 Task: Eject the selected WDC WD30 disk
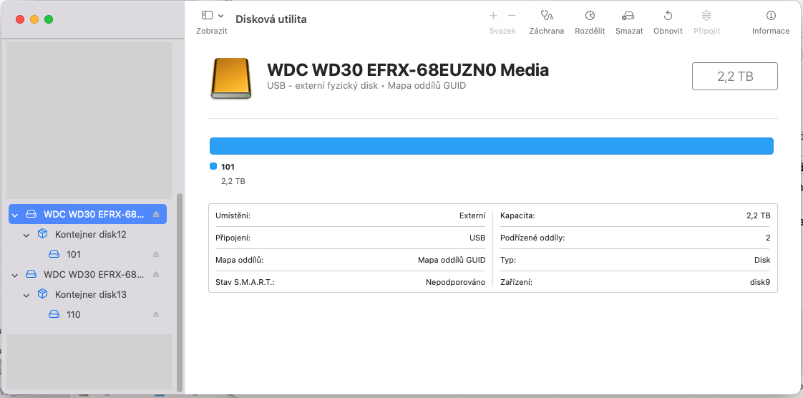coord(156,214)
